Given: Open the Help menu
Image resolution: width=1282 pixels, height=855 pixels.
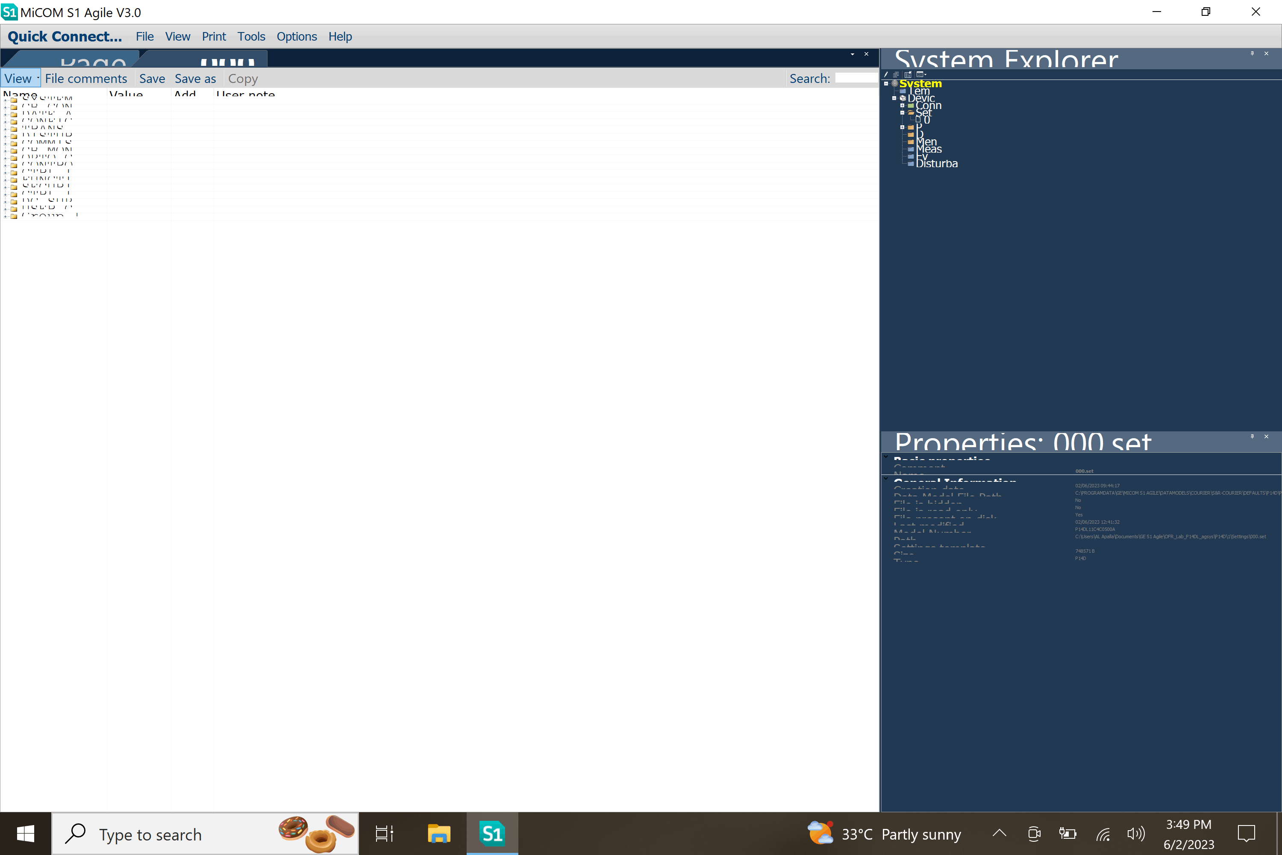Looking at the screenshot, I should pyautogui.click(x=340, y=36).
